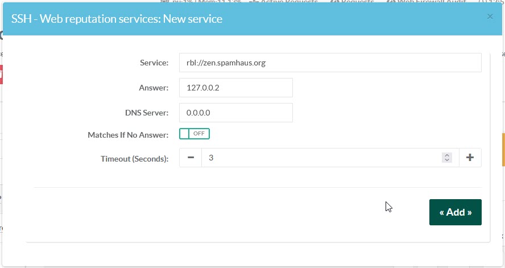Focus the Answer field containing 127.0.0.2
Image resolution: width=505 pixels, height=268 pixels.
click(235, 88)
